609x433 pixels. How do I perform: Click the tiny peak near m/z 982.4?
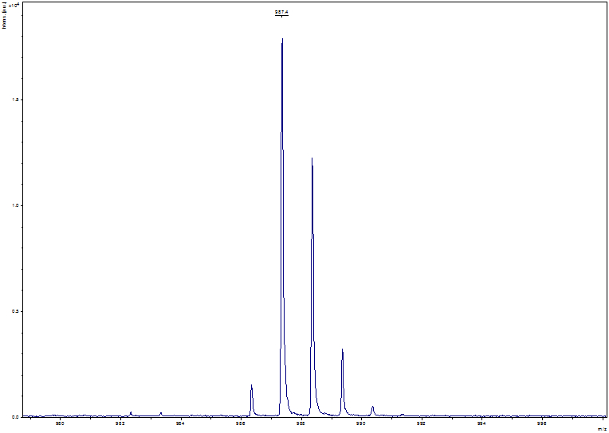[x=131, y=412]
